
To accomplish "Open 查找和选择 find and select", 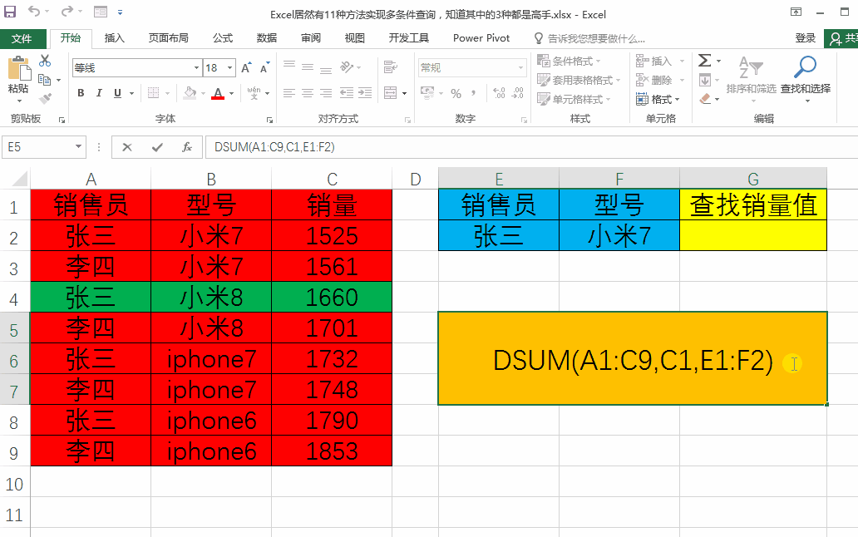I will coord(806,79).
